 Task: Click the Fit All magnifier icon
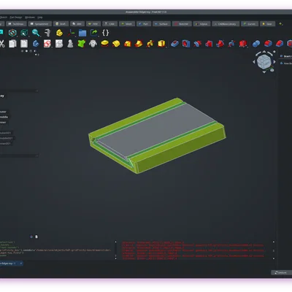pyautogui.click(x=36, y=33)
